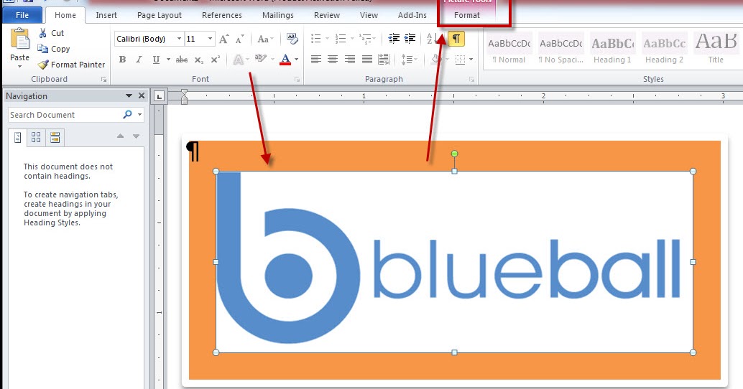Viewport: 743px width, 389px height.
Task: Apply the Normal style
Action: (x=509, y=50)
